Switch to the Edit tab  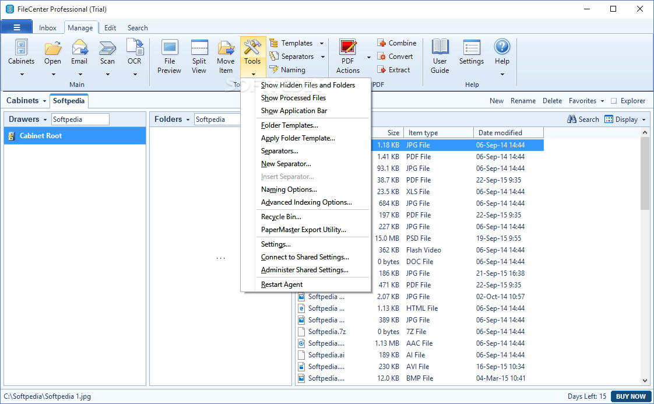click(x=110, y=28)
